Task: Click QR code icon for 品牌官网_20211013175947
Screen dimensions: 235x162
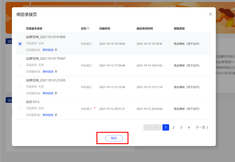Action: [56, 71]
